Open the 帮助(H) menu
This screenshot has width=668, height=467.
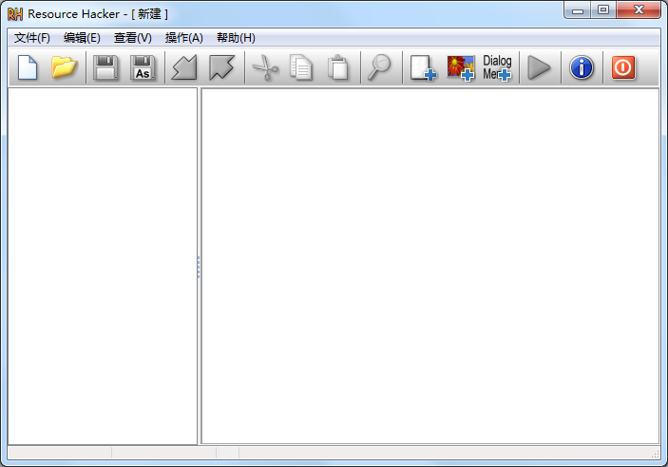point(236,38)
